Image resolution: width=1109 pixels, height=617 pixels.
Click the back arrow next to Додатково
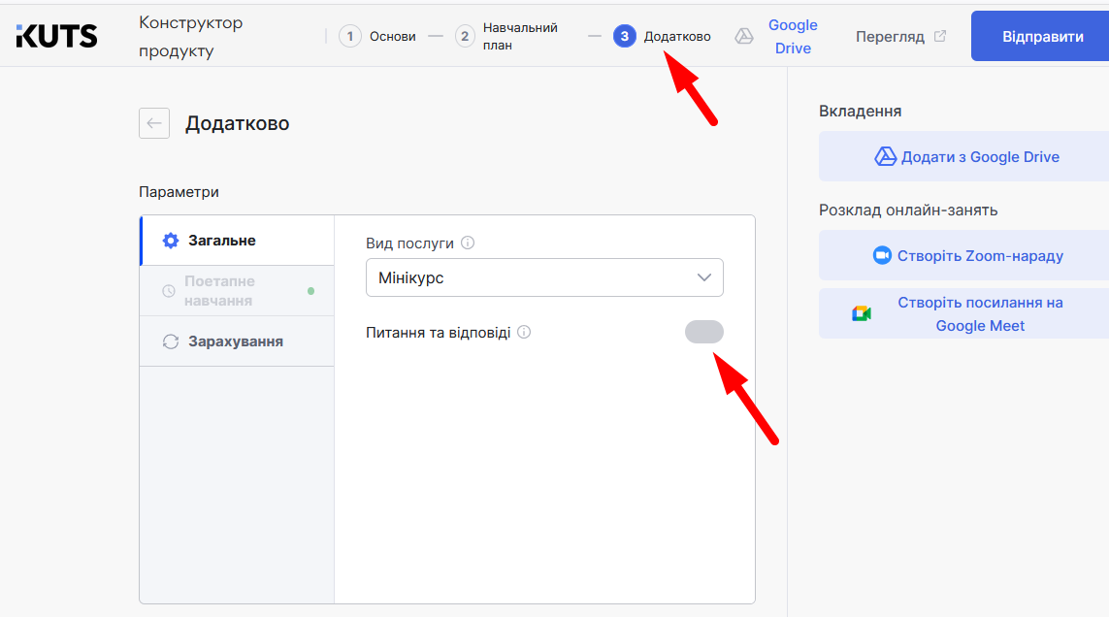tap(154, 123)
